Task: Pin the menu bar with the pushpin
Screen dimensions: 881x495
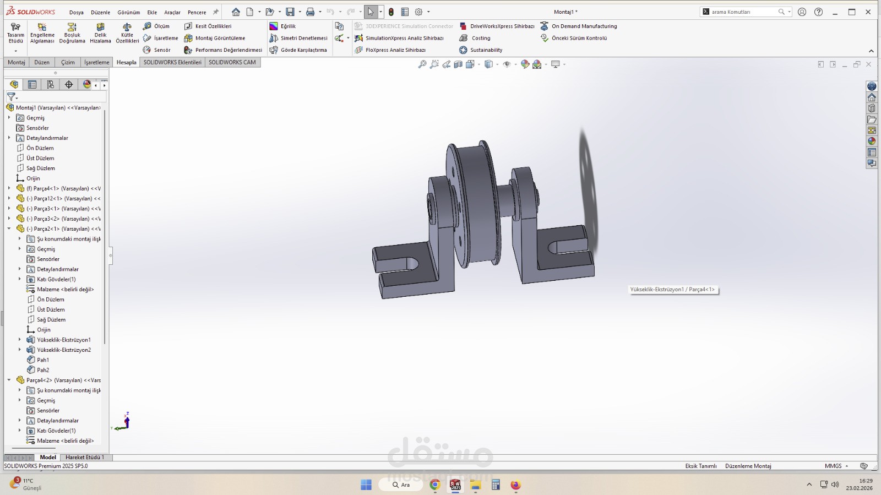Action: point(216,12)
